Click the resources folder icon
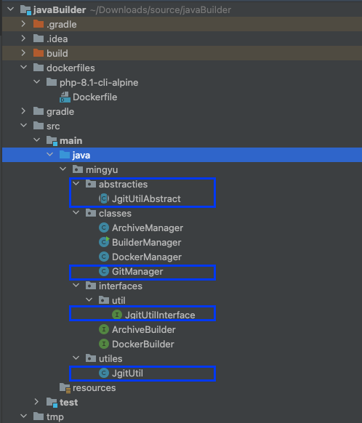Viewport: 362px width, 423px height. [x=65, y=387]
